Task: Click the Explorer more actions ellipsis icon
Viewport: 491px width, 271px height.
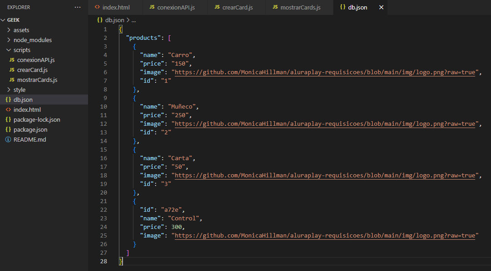Action: pos(78,8)
